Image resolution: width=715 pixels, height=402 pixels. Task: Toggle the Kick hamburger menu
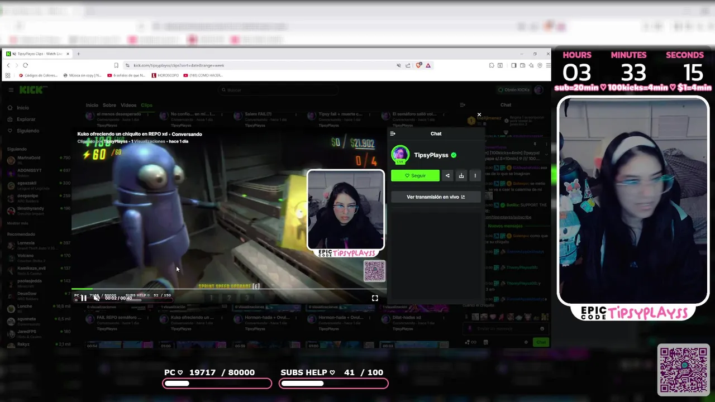point(11,90)
